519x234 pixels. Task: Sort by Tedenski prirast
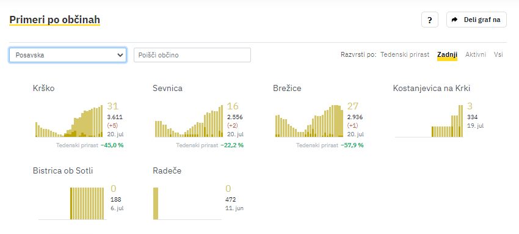click(405, 54)
